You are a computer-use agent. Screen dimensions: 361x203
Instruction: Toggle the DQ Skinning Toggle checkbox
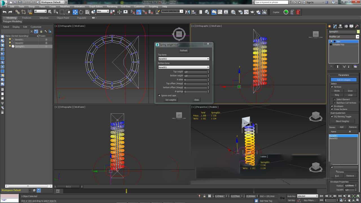(x=332, y=116)
